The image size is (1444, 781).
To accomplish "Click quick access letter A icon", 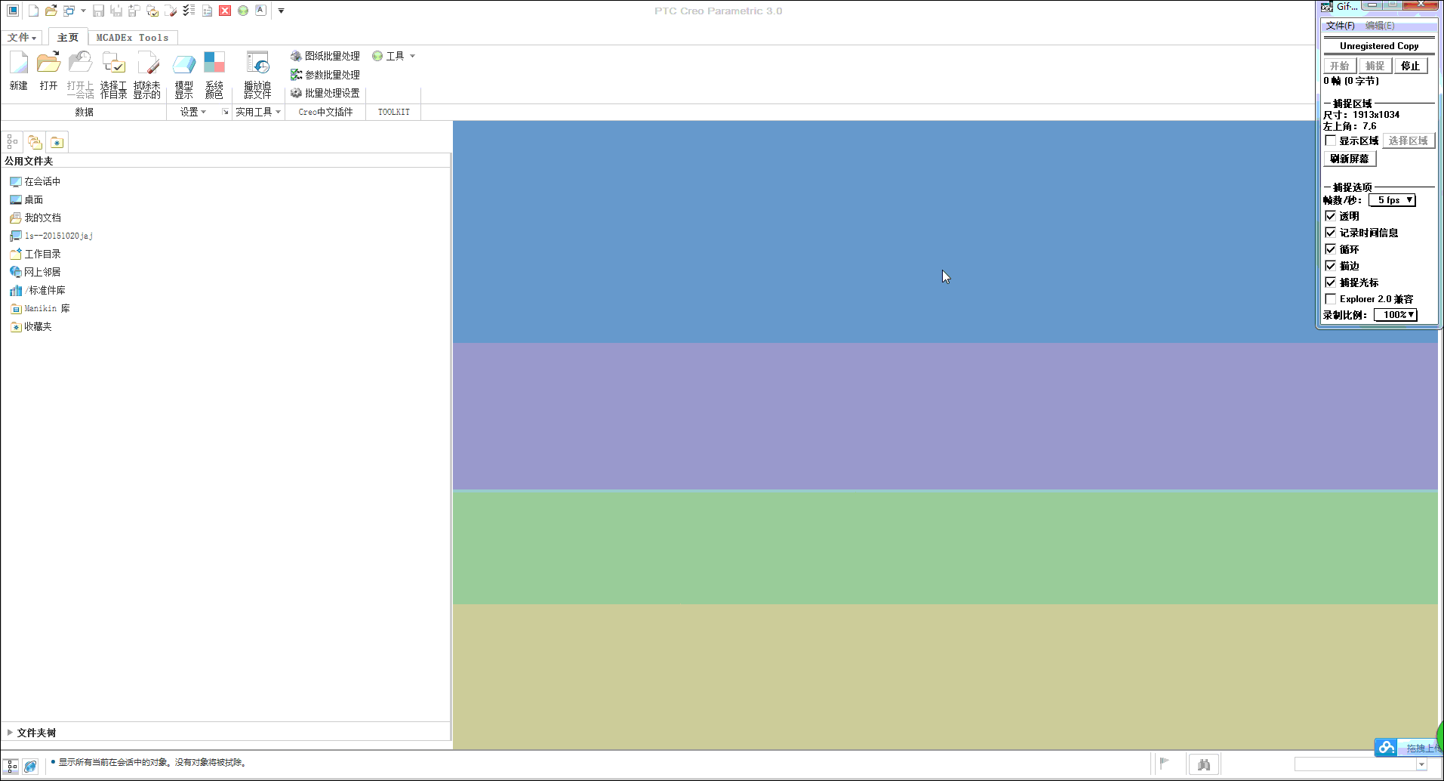I will (x=261, y=11).
